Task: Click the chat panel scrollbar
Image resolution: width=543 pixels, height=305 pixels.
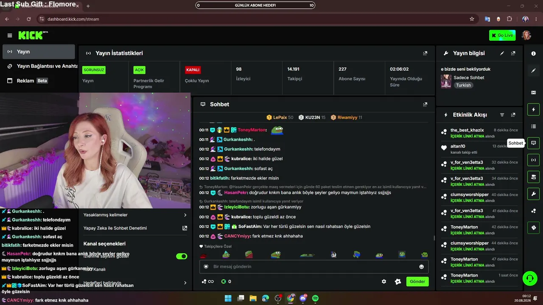Action: (x=434, y=238)
